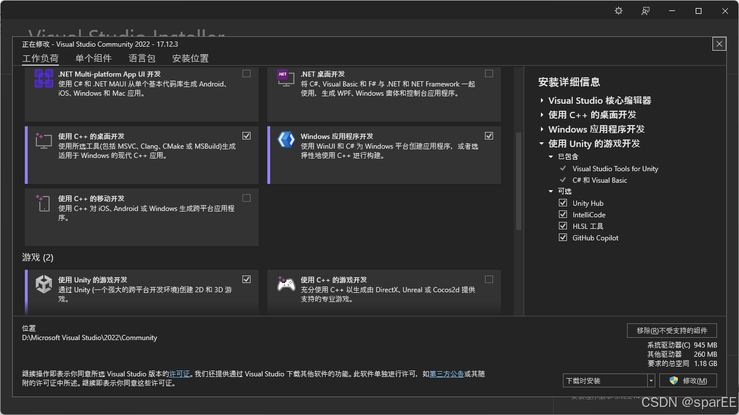Uncheck 使用 C++ 的桌面开发 workload
The height and width of the screenshot is (415, 739).
[247, 136]
